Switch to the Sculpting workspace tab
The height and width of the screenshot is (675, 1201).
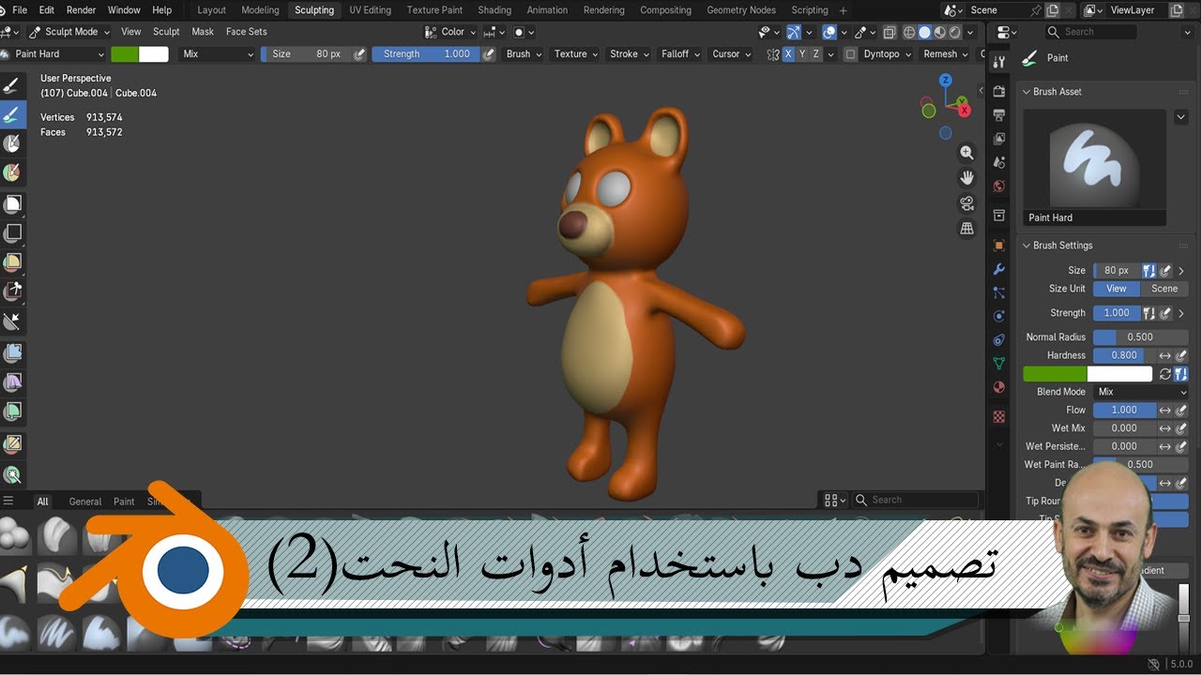(x=314, y=10)
